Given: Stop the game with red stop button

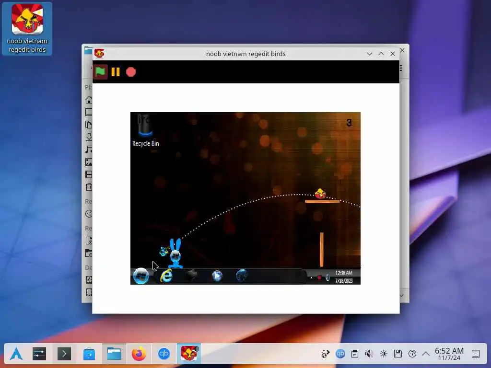Looking at the screenshot, I should (x=131, y=72).
